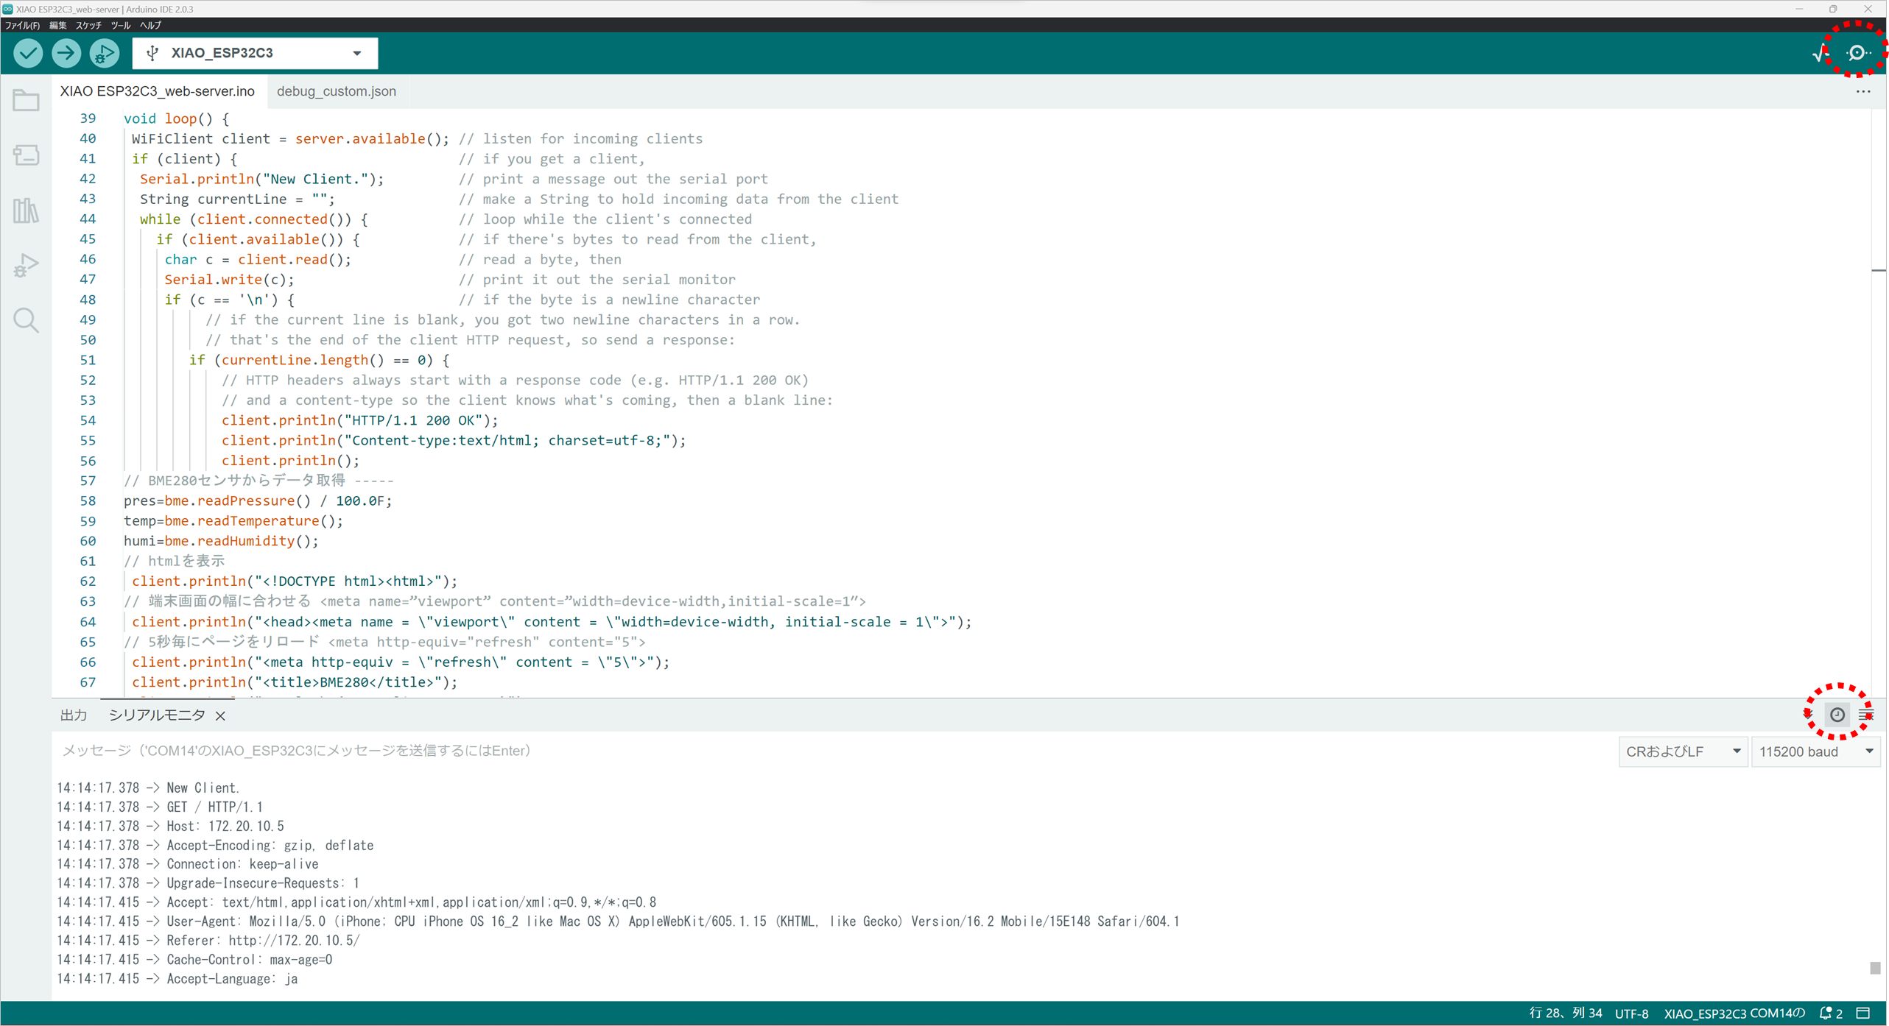Image resolution: width=1889 pixels, height=1026 pixels.
Task: Expand the 115200 baud dropdown
Action: [1815, 751]
